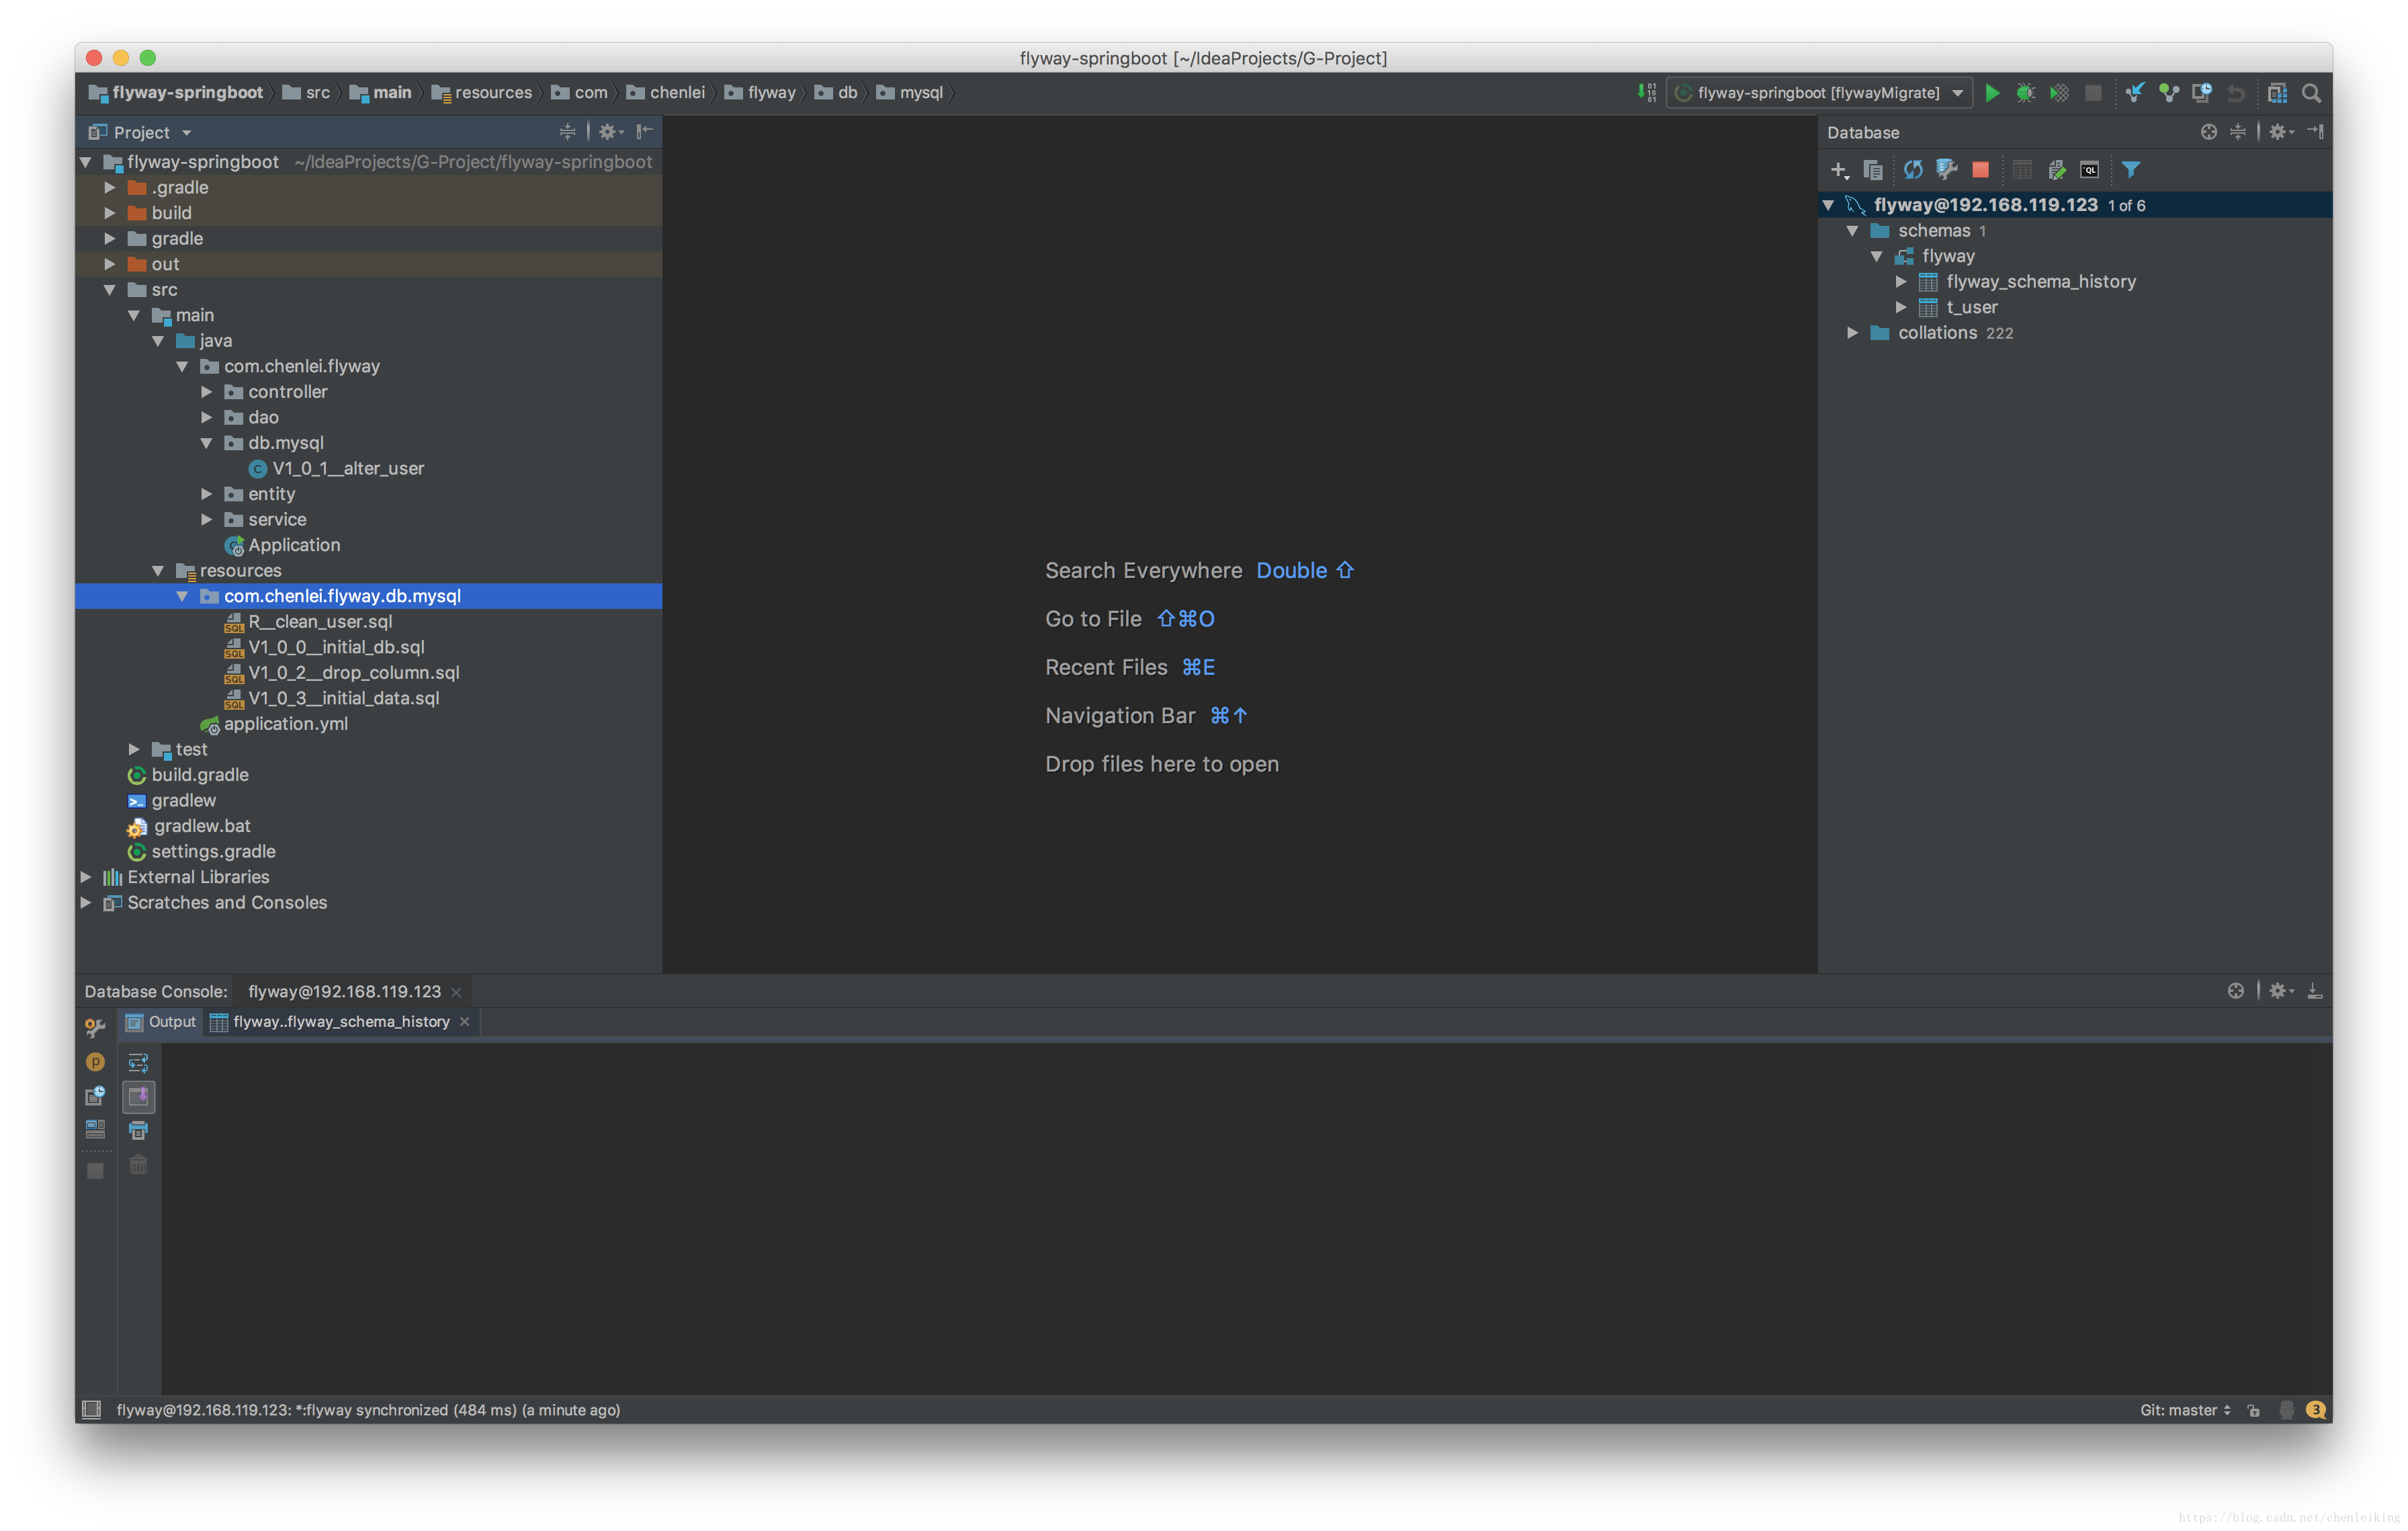Open V1_0_3__initial_data.sql file
This screenshot has width=2408, height=1531.
click(337, 697)
